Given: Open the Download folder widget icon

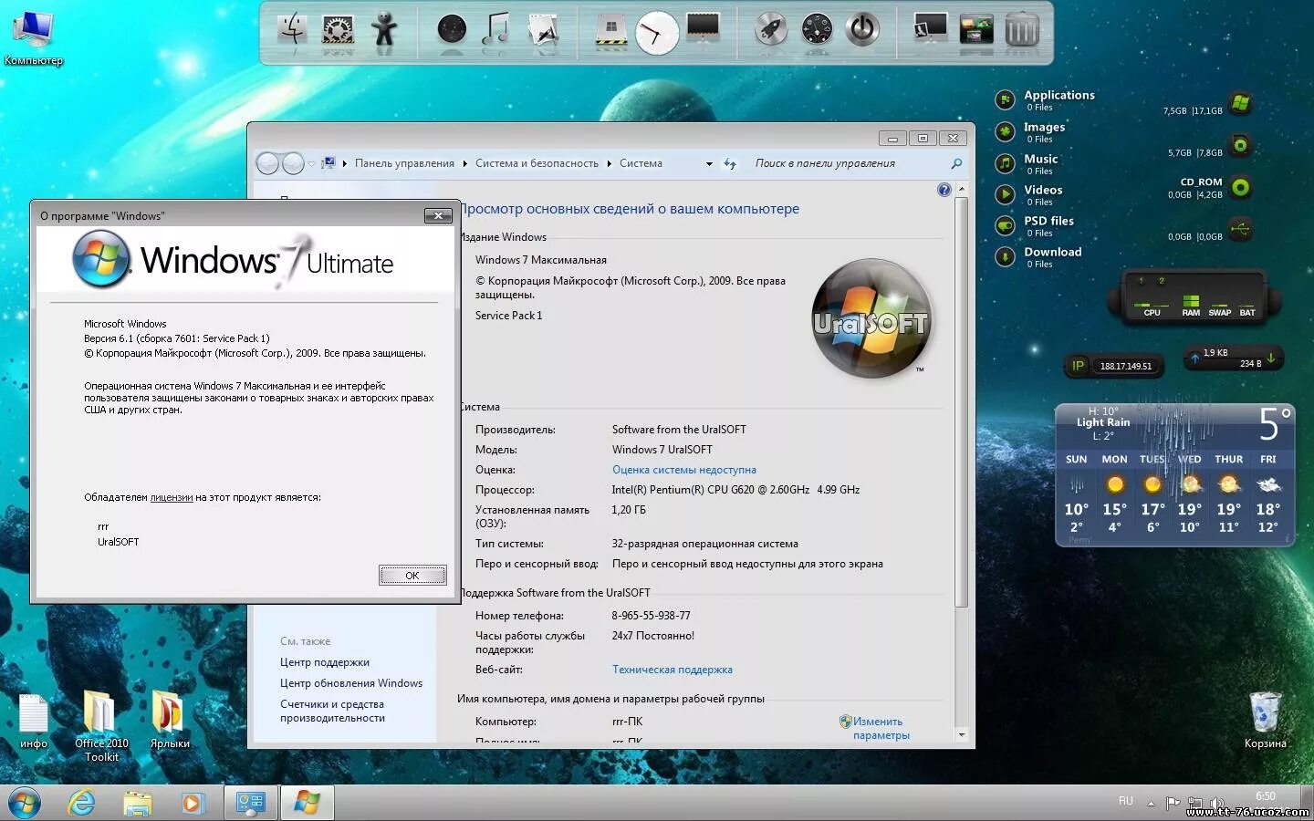Looking at the screenshot, I should [x=1005, y=256].
